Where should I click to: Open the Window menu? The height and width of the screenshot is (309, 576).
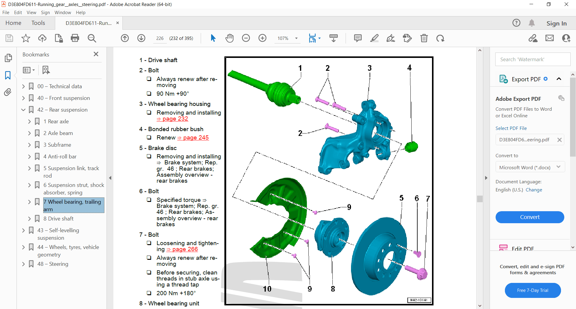click(63, 13)
